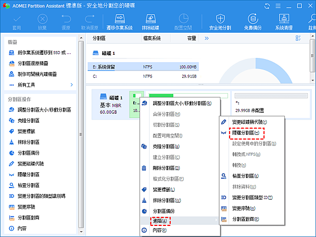Open 內容 info in the sidebar
The width and height of the screenshot is (316, 237).
point(18,229)
